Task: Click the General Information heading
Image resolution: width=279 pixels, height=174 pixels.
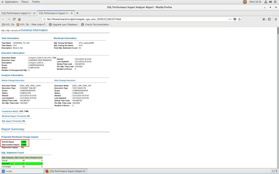Action: pos(34,30)
